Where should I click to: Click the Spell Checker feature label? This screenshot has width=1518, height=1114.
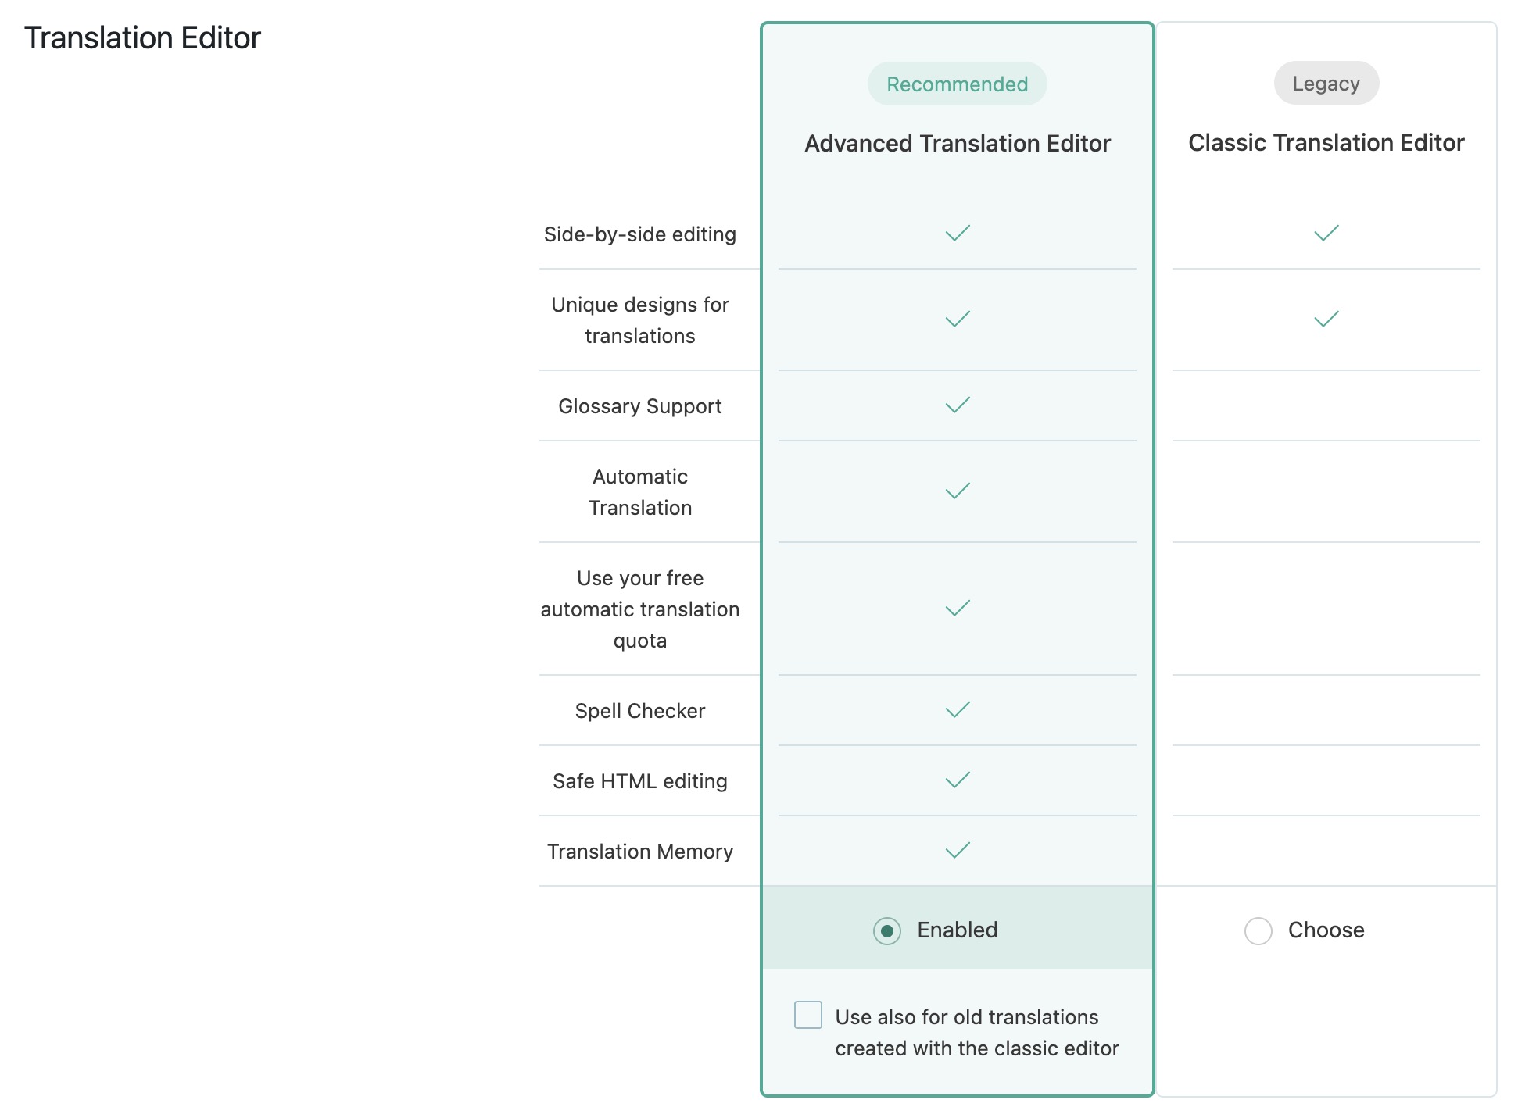click(639, 711)
